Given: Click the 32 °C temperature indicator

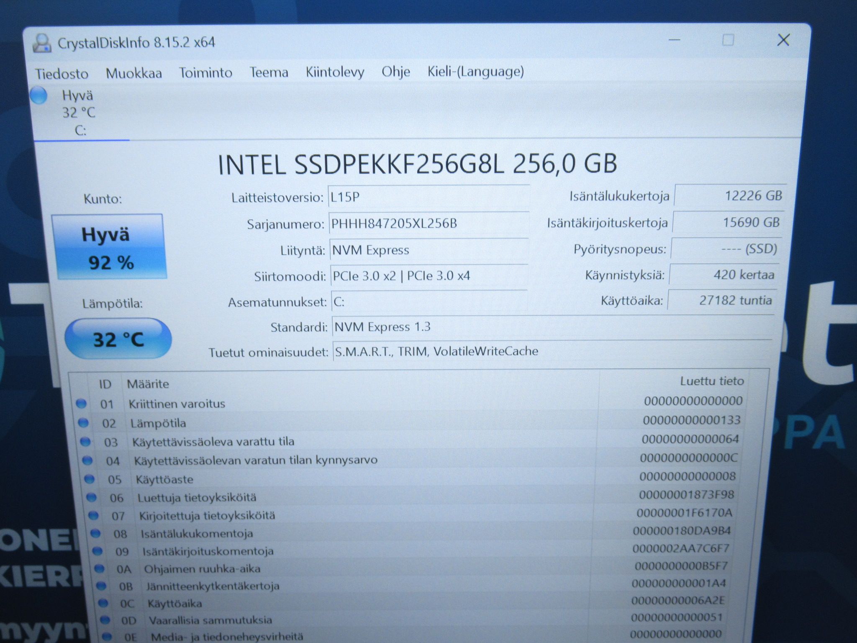Looking at the screenshot, I should pos(118,339).
